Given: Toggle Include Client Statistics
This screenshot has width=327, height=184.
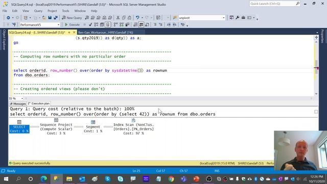Looking at the screenshot, I should (x=127, y=25).
